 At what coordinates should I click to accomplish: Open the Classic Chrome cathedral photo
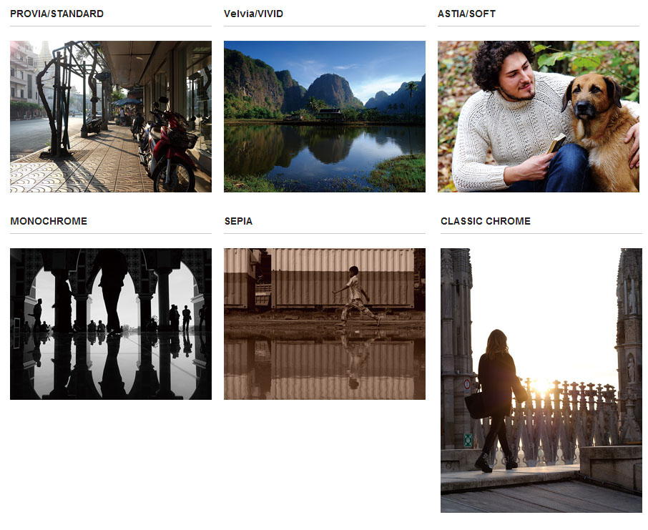(x=541, y=380)
